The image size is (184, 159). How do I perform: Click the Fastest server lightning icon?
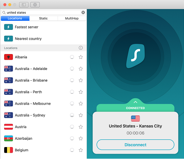pos(8,27)
